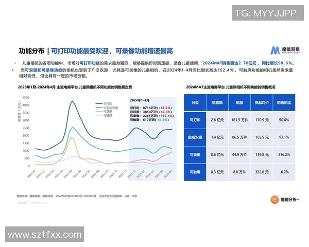Click the 0.3 亿元 cell
Screen dimensions: 309x247
coord(217,172)
